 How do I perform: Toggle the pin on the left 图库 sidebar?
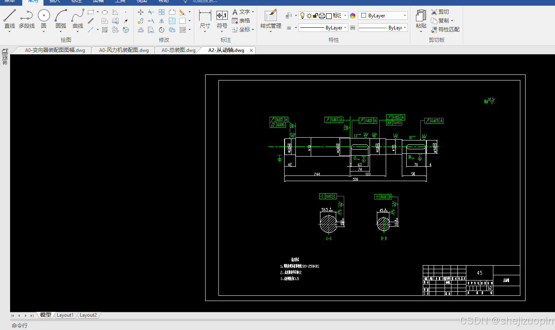[5, 51]
